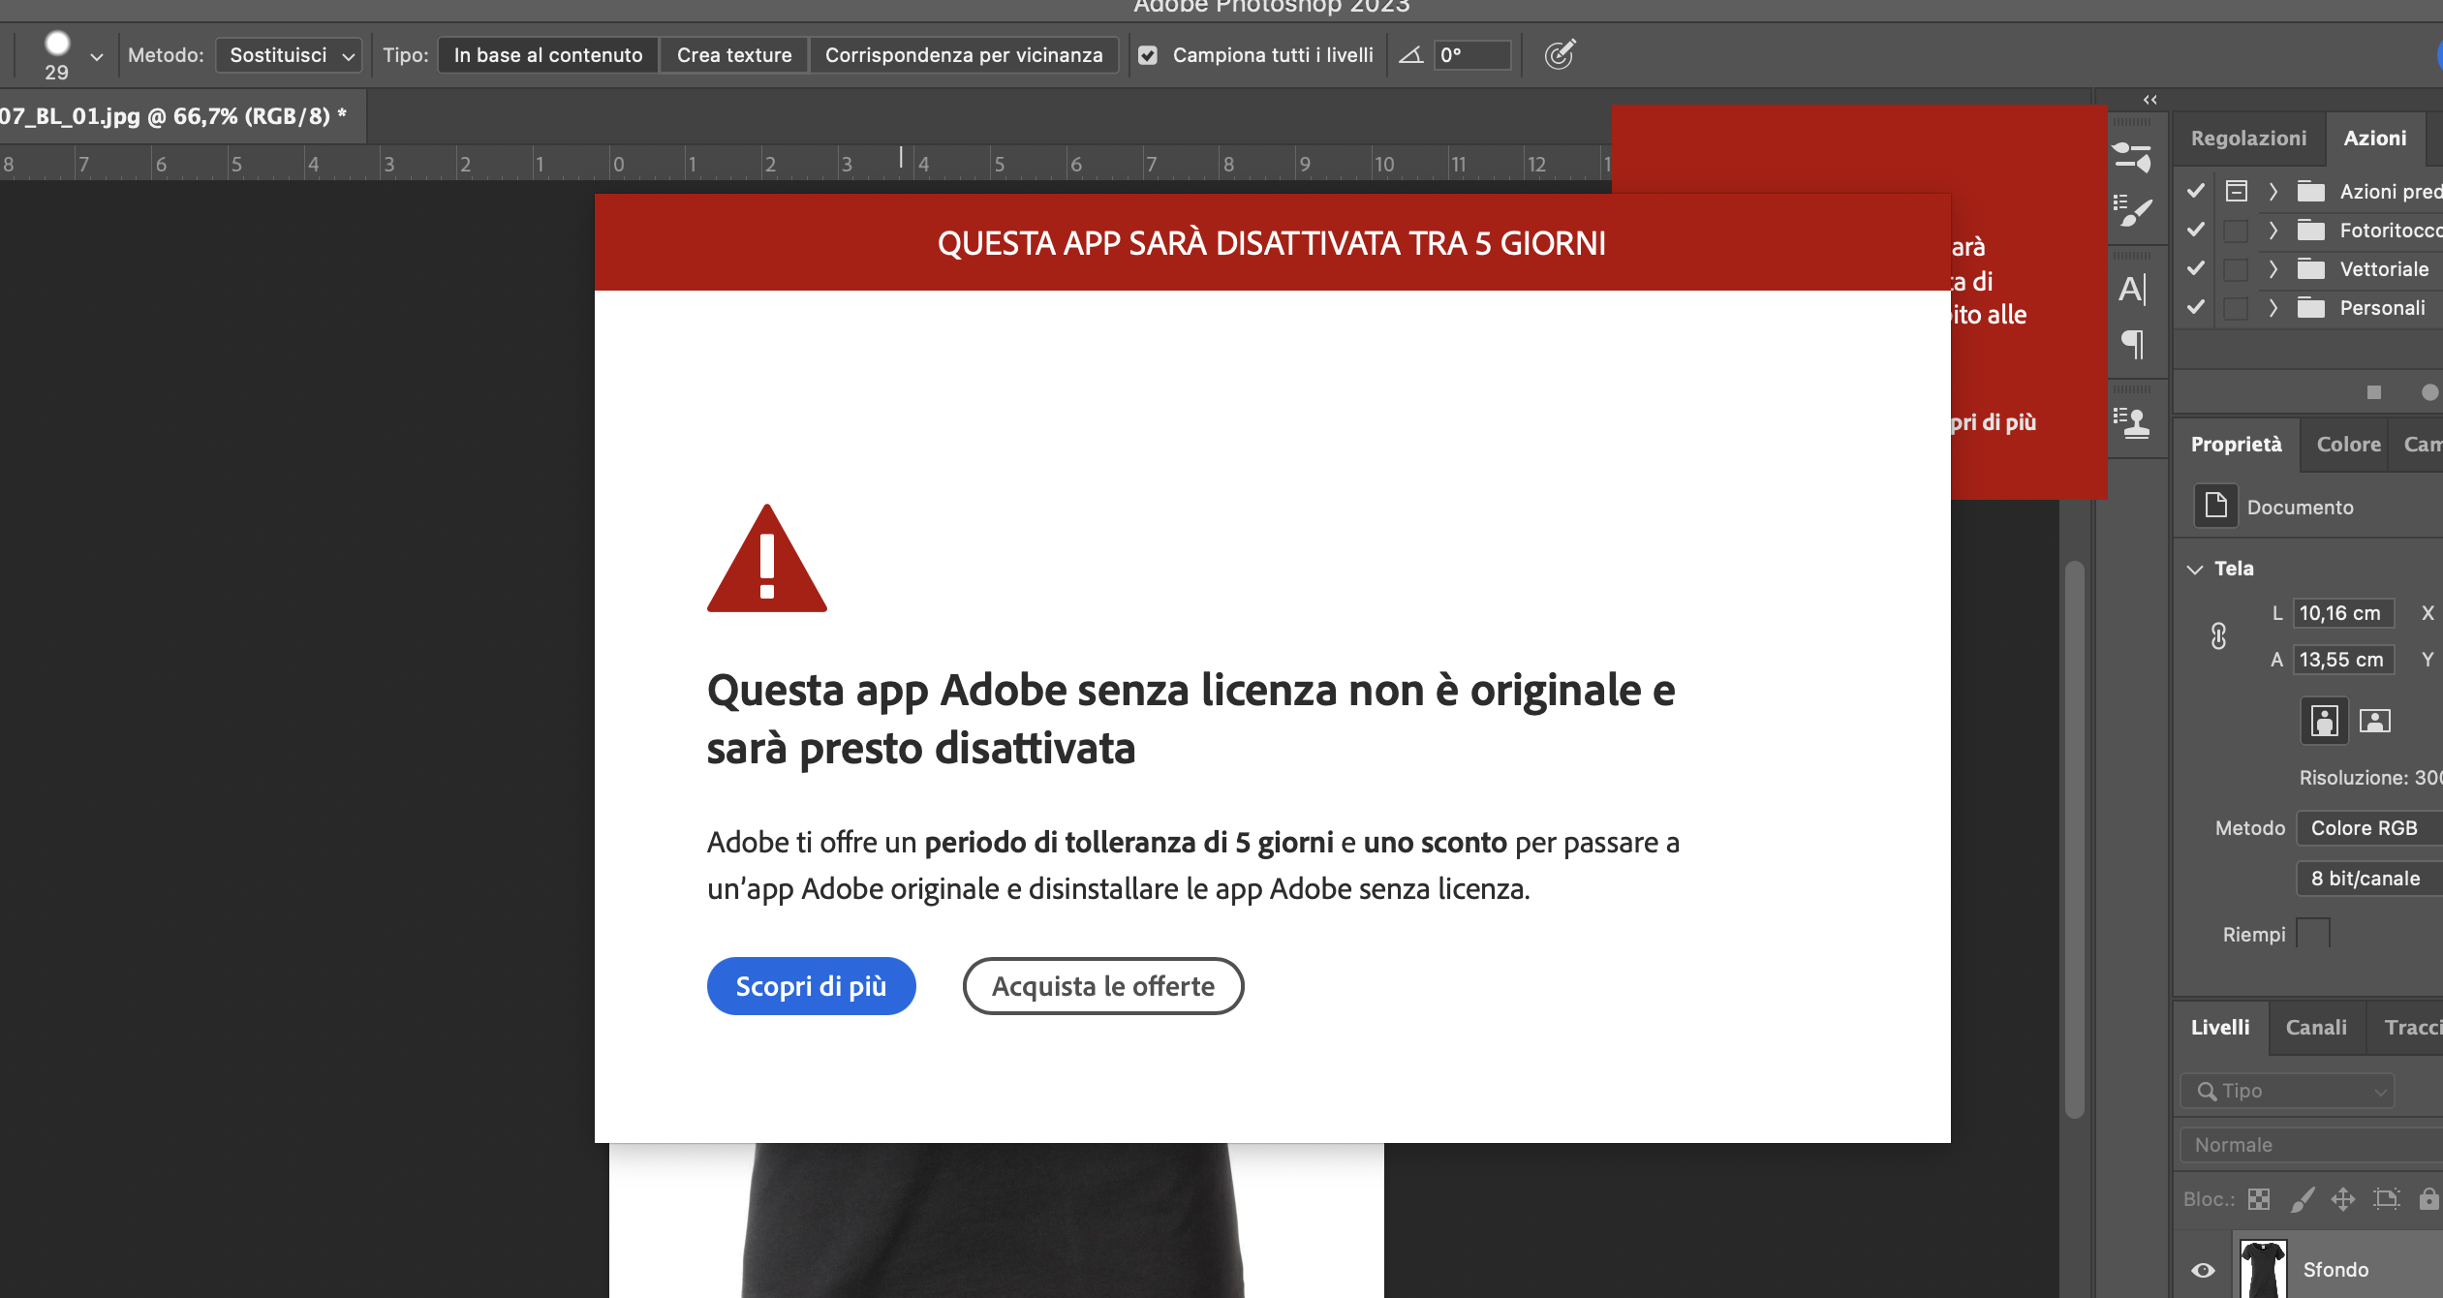Click the lock all padlock icon

pos(2428,1199)
